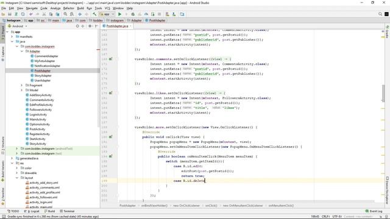The image size is (390, 219).
Task: Open the Refactor menu
Action: click(x=69, y=8)
